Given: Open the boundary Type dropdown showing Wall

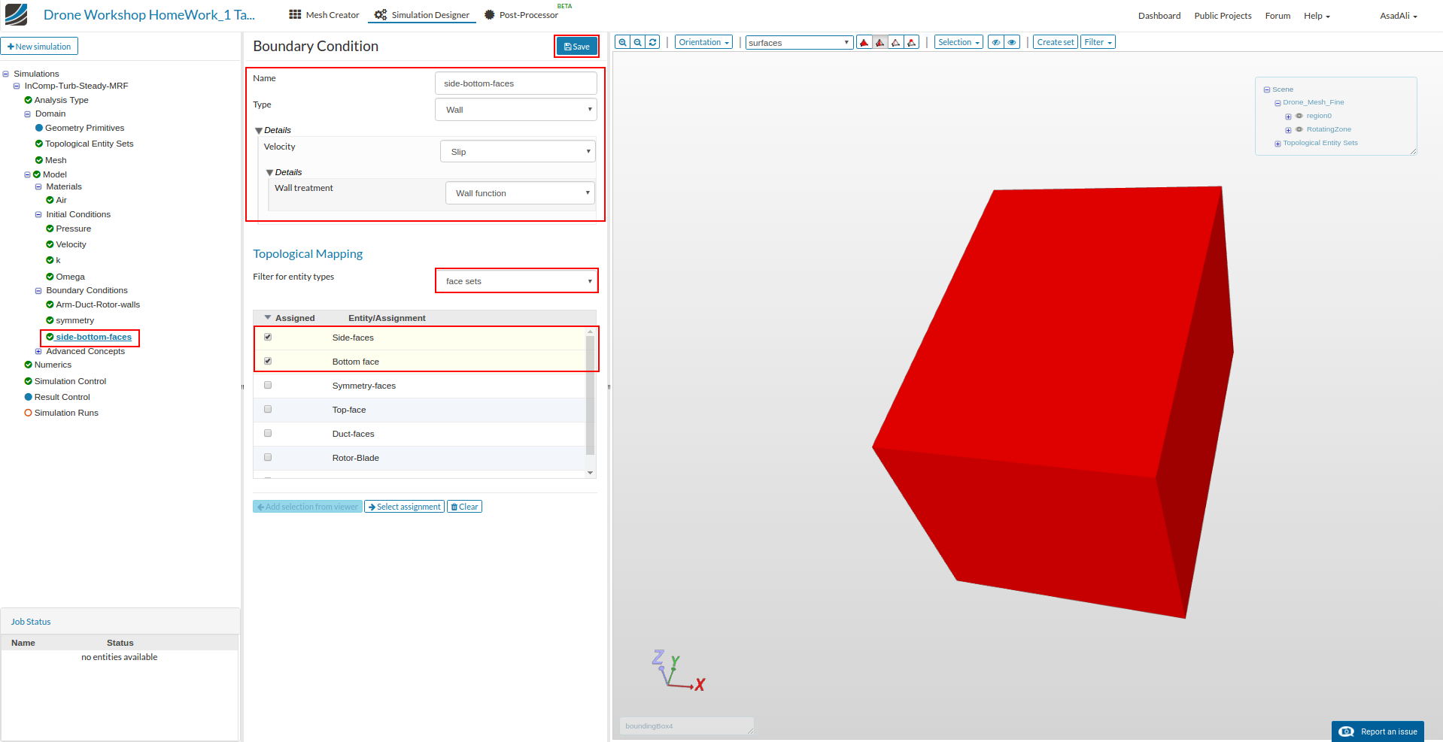Looking at the screenshot, I should (516, 110).
